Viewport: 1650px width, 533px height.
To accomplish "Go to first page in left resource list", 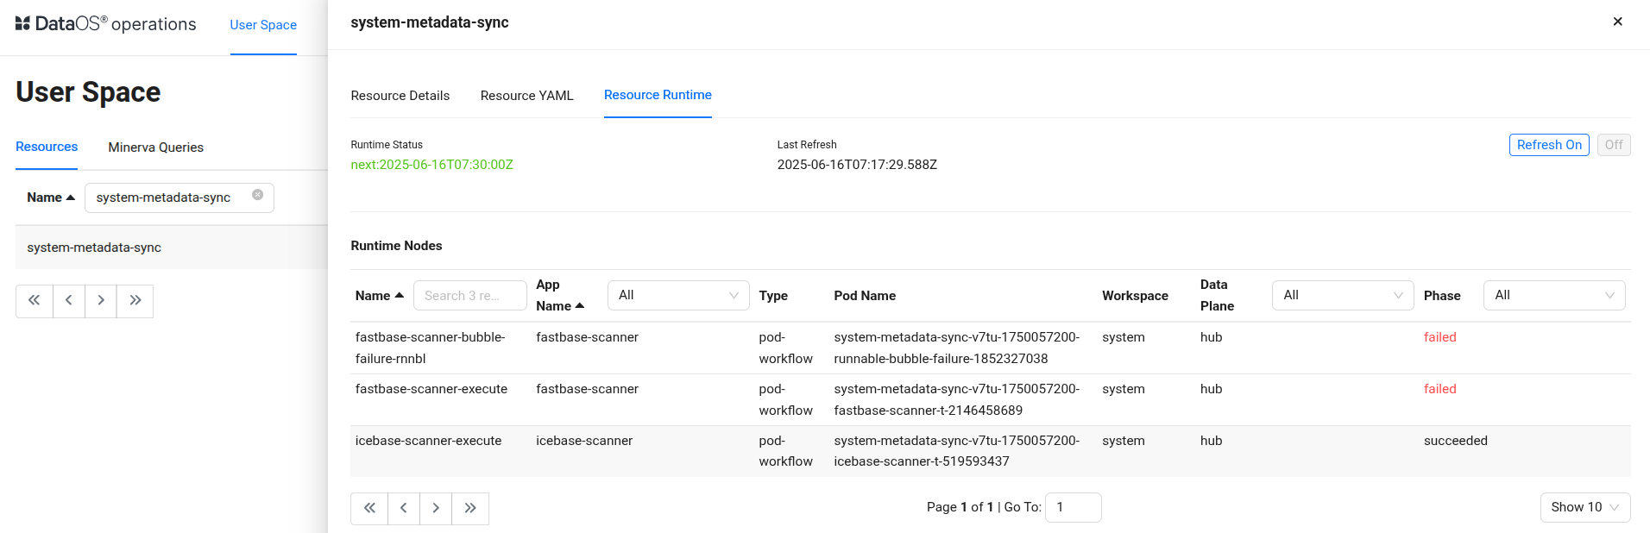I will 35,301.
